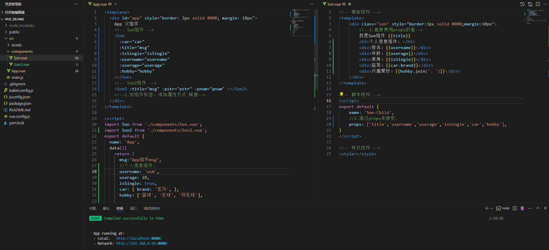Click line number 20 in Son.vue gutter

tap(329, 125)
